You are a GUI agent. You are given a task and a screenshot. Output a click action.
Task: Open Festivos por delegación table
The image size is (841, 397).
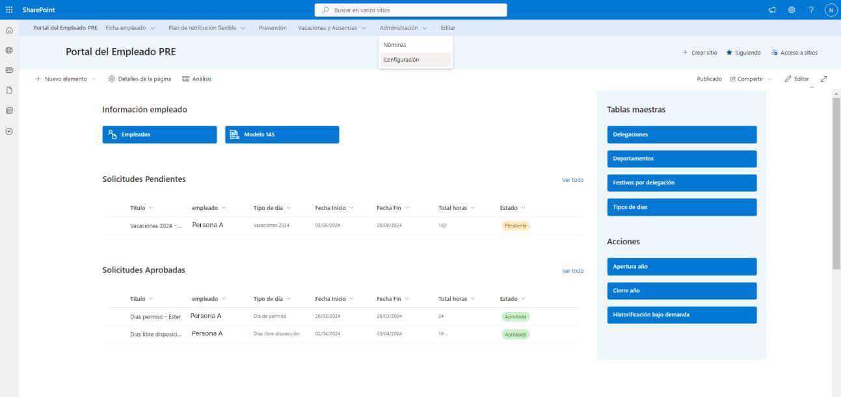point(681,183)
